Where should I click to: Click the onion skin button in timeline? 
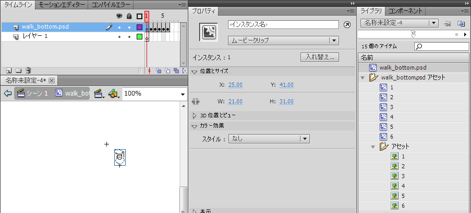tap(159, 70)
